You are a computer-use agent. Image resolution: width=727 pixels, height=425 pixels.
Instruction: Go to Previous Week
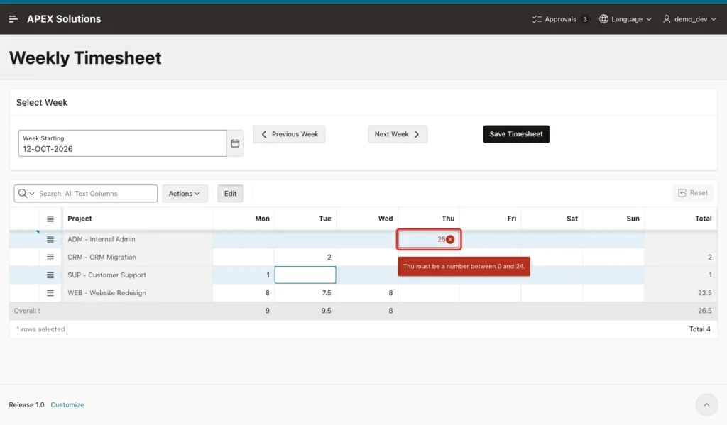pos(289,134)
